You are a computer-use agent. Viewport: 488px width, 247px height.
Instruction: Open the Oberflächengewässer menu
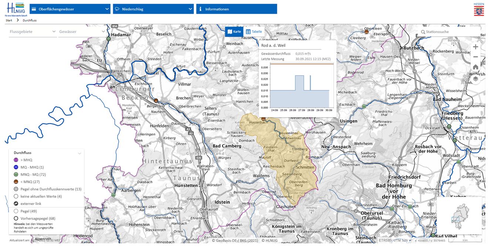coord(70,9)
